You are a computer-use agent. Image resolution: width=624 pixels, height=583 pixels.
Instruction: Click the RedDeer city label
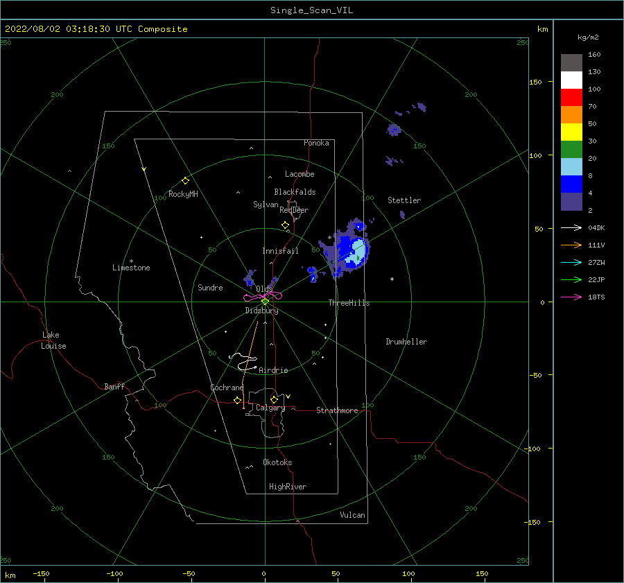294,210
